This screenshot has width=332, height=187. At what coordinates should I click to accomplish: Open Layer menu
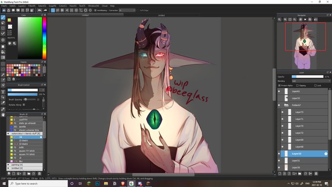click(x=21, y=6)
